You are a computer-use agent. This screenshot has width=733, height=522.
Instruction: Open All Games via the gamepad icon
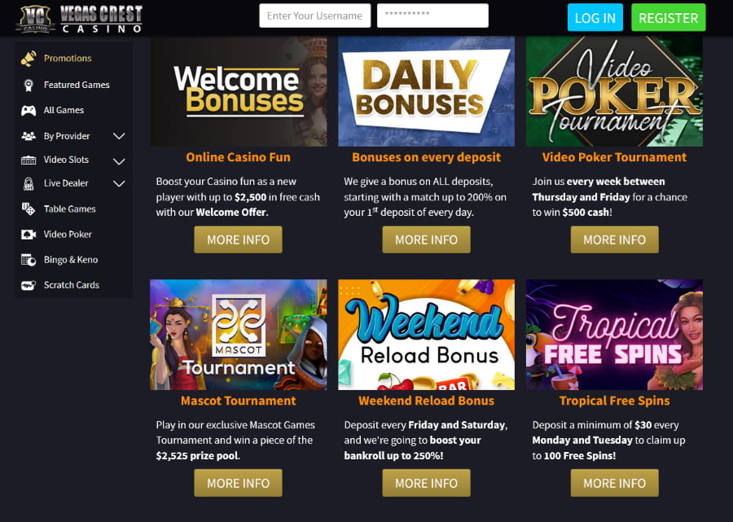29,110
